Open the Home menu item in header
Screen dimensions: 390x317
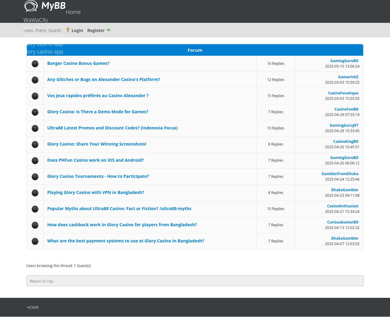(x=73, y=12)
